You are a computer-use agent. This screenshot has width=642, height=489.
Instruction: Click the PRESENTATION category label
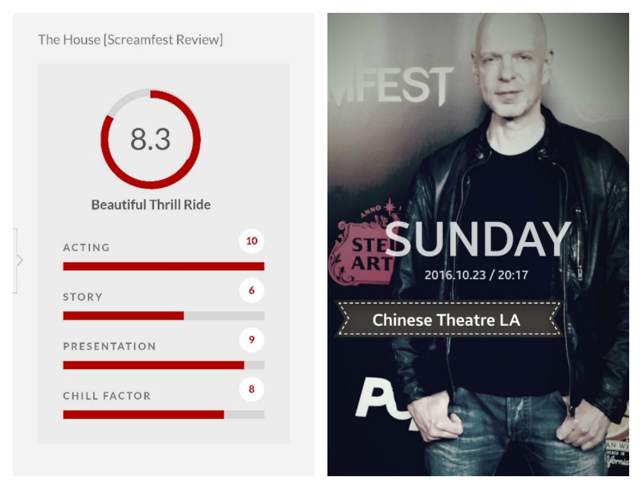pyautogui.click(x=109, y=347)
